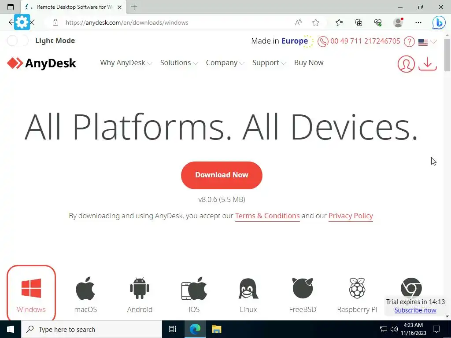Open the Favorites list icon
451x338 pixels.
point(339,22)
